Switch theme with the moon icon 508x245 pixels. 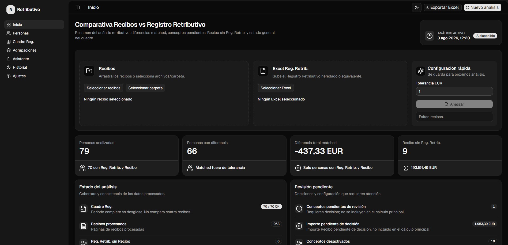416,7
